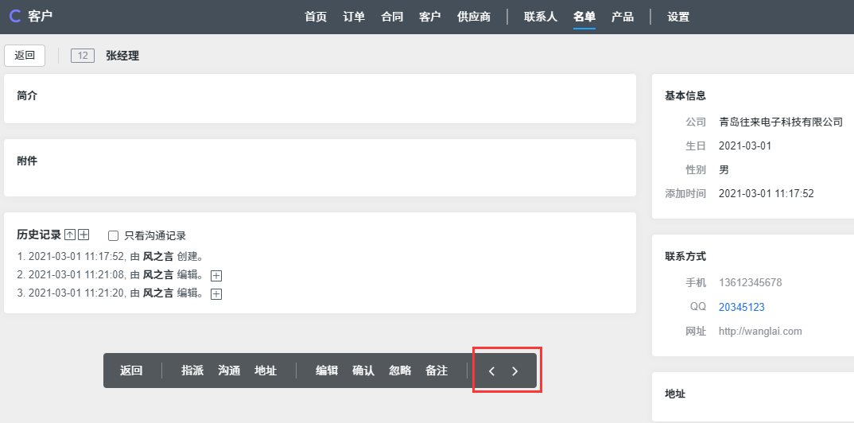Viewport: 854px width, 423px height.
Task: Click 沟通 in the bottom toolbar
Action: pyautogui.click(x=229, y=371)
